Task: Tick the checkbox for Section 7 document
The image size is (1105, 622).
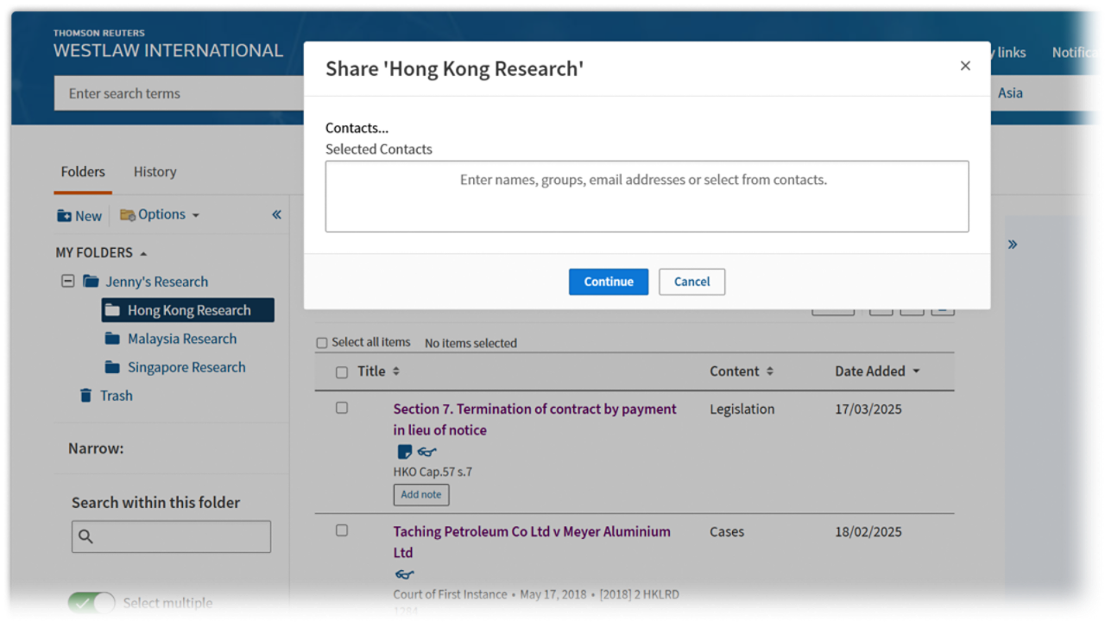Action: tap(342, 408)
